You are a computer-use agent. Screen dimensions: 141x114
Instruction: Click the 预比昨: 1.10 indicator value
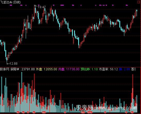[89, 69]
